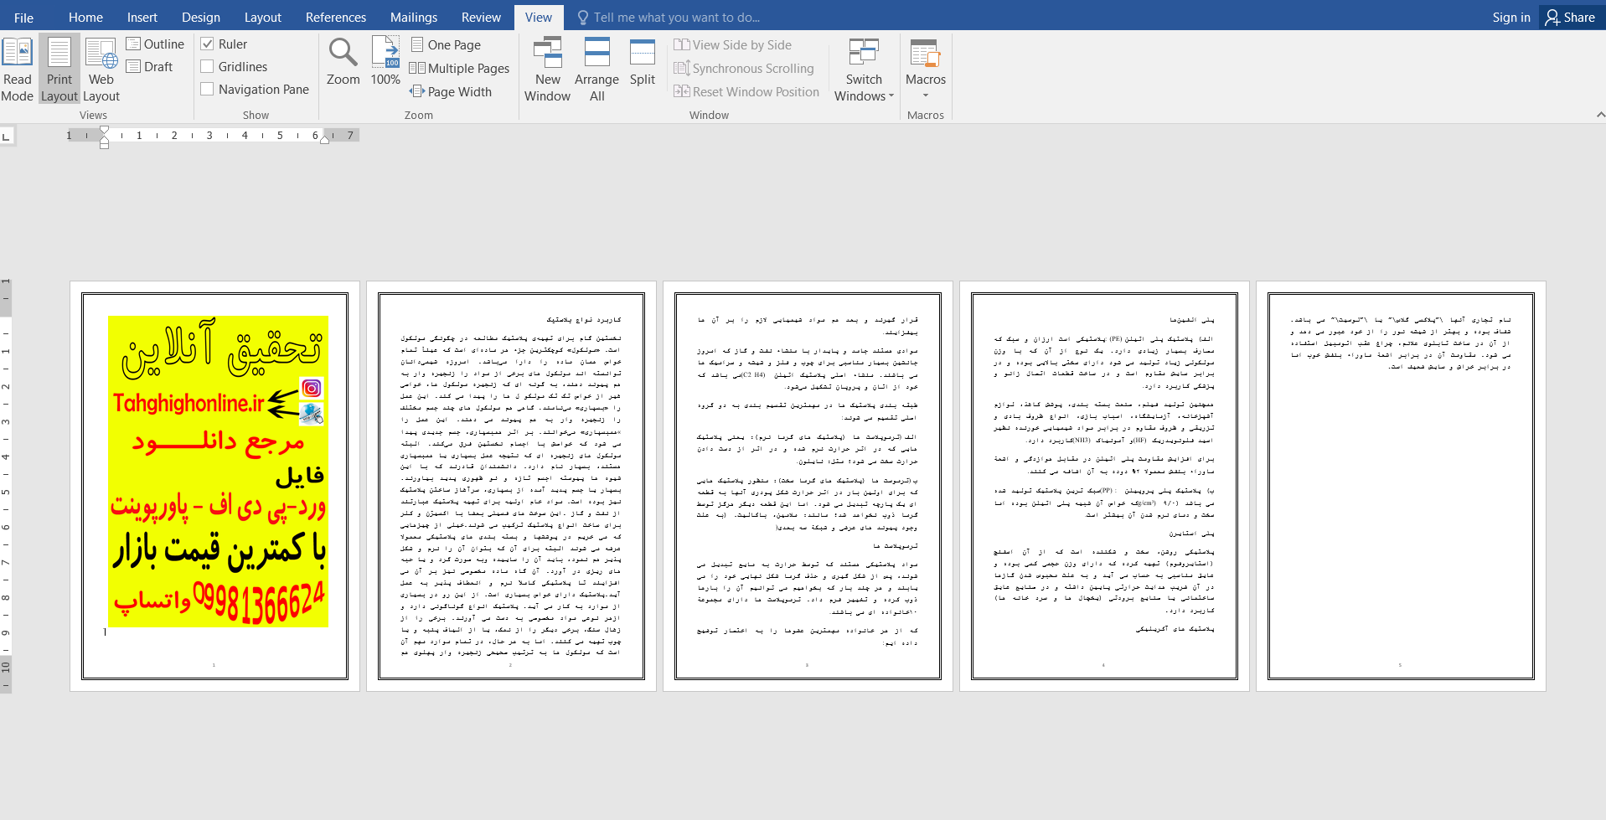Fit zoom to Page Width
The image size is (1606, 820).
coord(451,92)
